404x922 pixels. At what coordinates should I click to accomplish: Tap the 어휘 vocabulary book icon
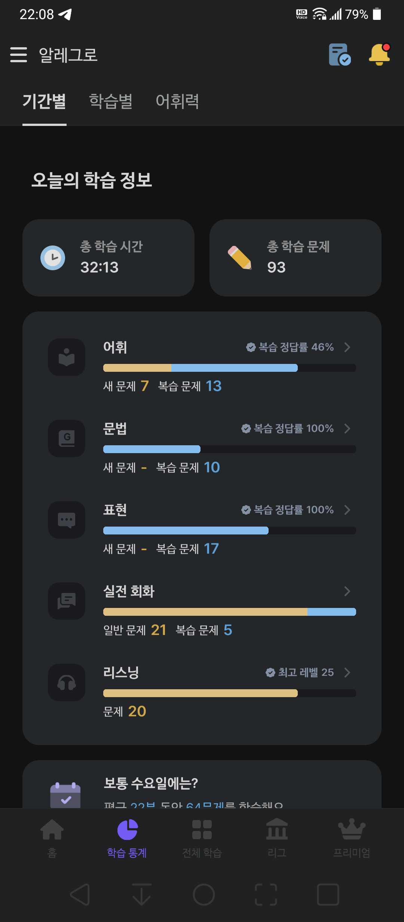click(x=67, y=357)
